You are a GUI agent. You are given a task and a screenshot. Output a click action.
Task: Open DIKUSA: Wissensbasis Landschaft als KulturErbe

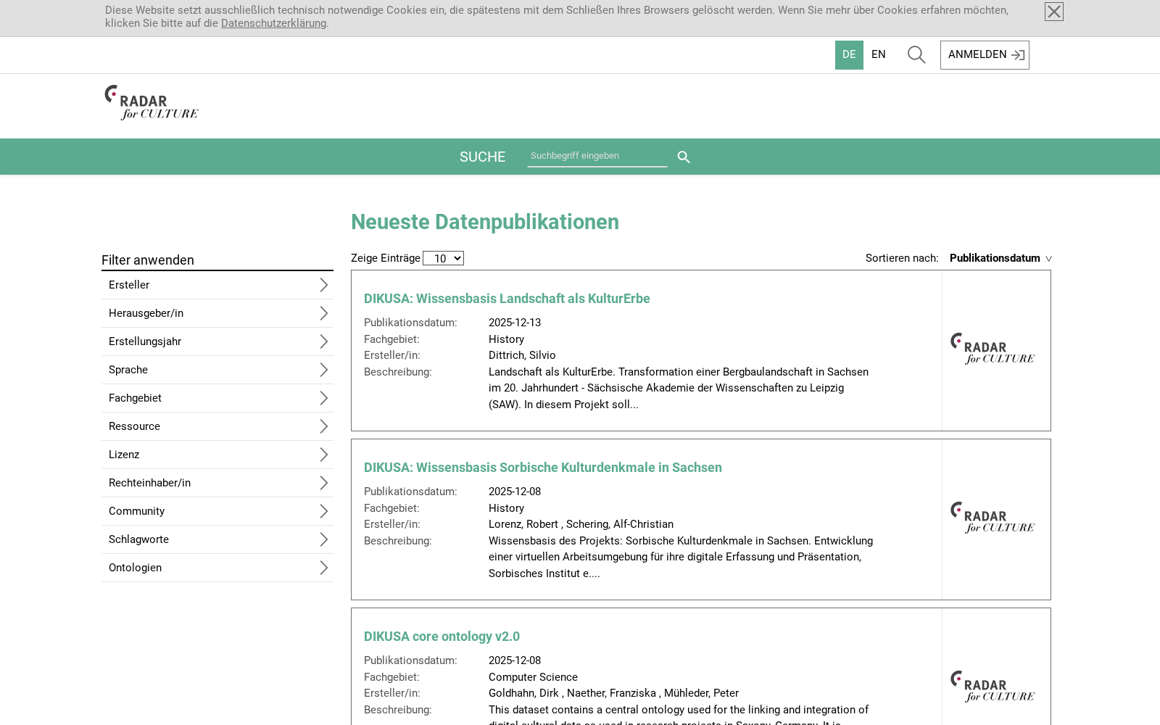pyautogui.click(x=507, y=299)
